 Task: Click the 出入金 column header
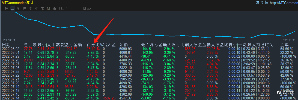pyautogui.click(x=109, y=45)
